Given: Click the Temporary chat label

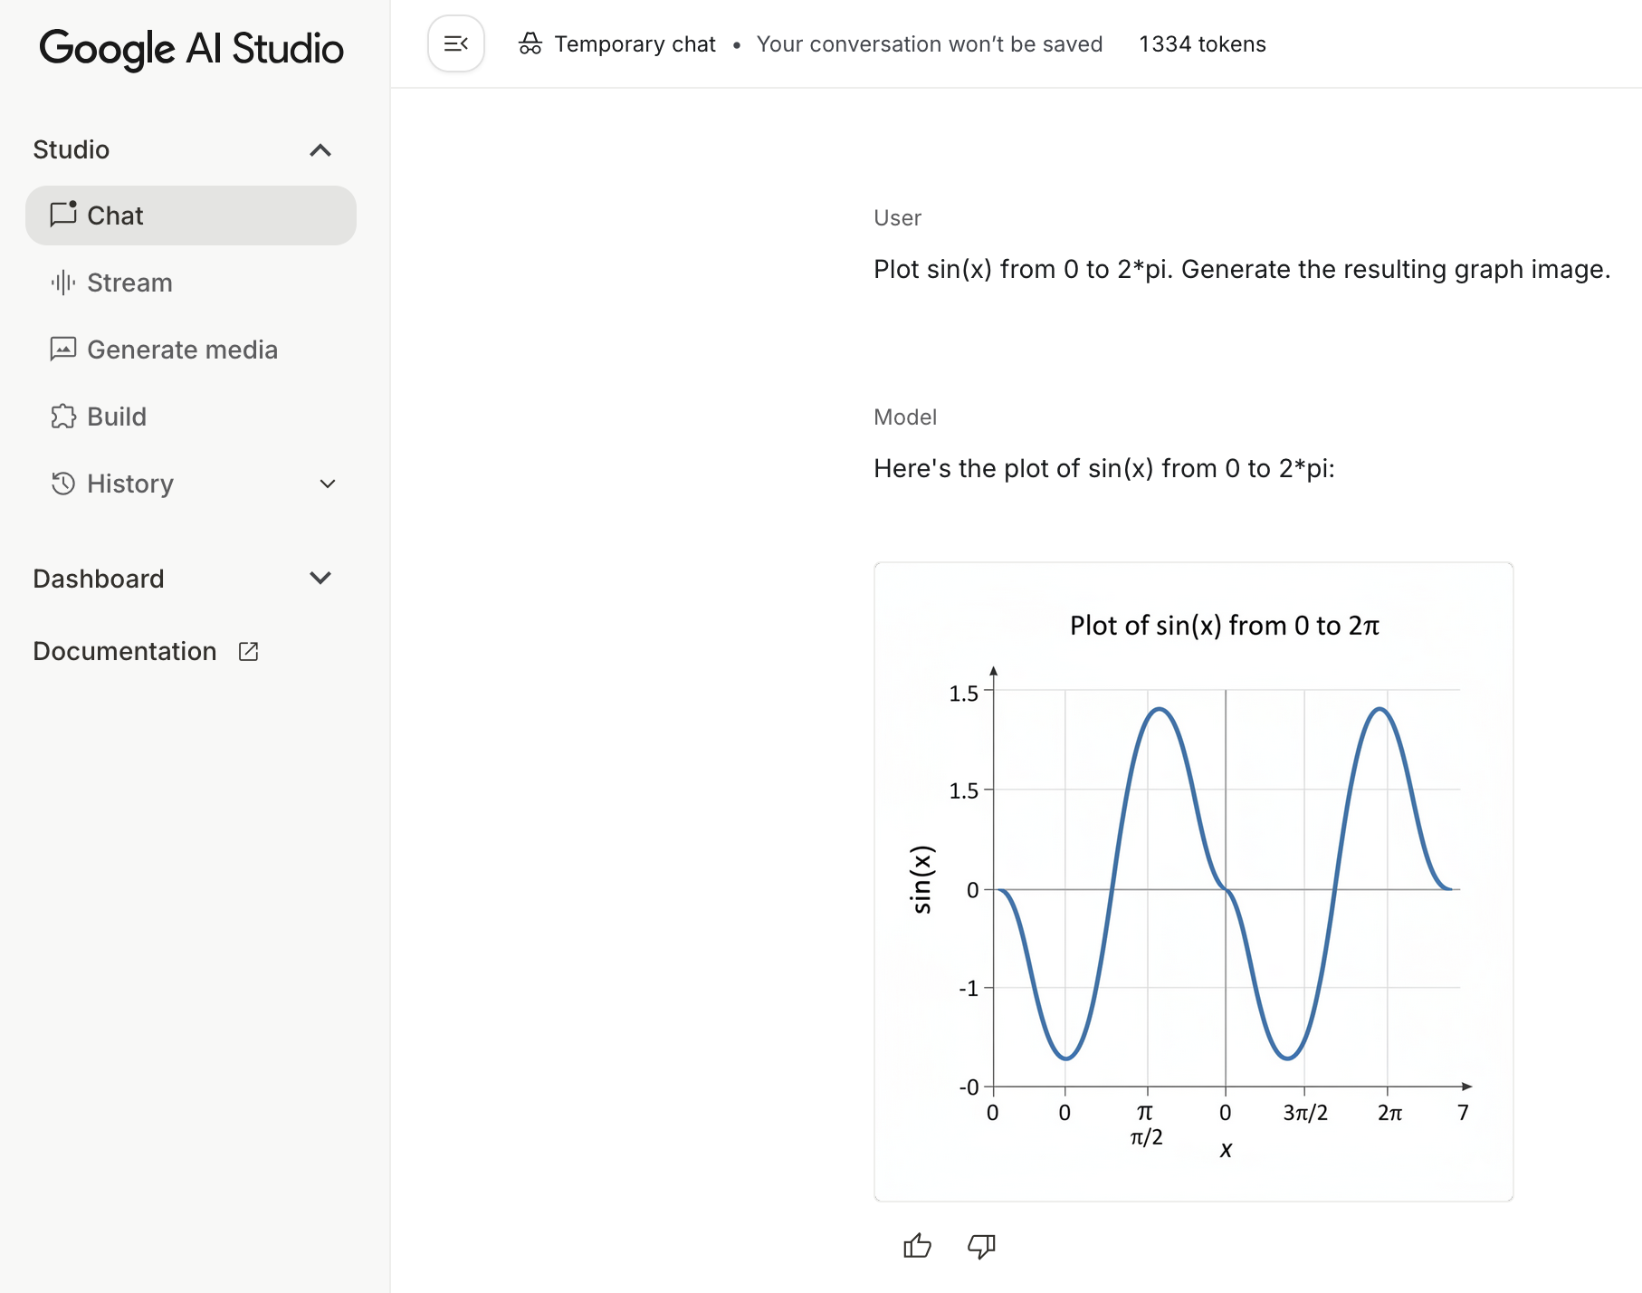Looking at the screenshot, I should (635, 43).
